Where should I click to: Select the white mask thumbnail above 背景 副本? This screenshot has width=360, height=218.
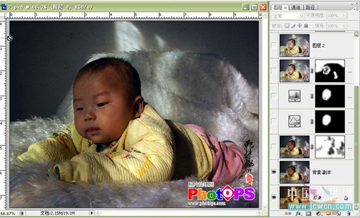330,147
